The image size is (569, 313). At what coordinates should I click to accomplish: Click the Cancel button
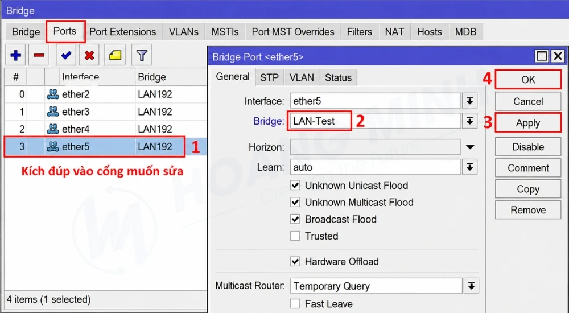[x=528, y=101]
